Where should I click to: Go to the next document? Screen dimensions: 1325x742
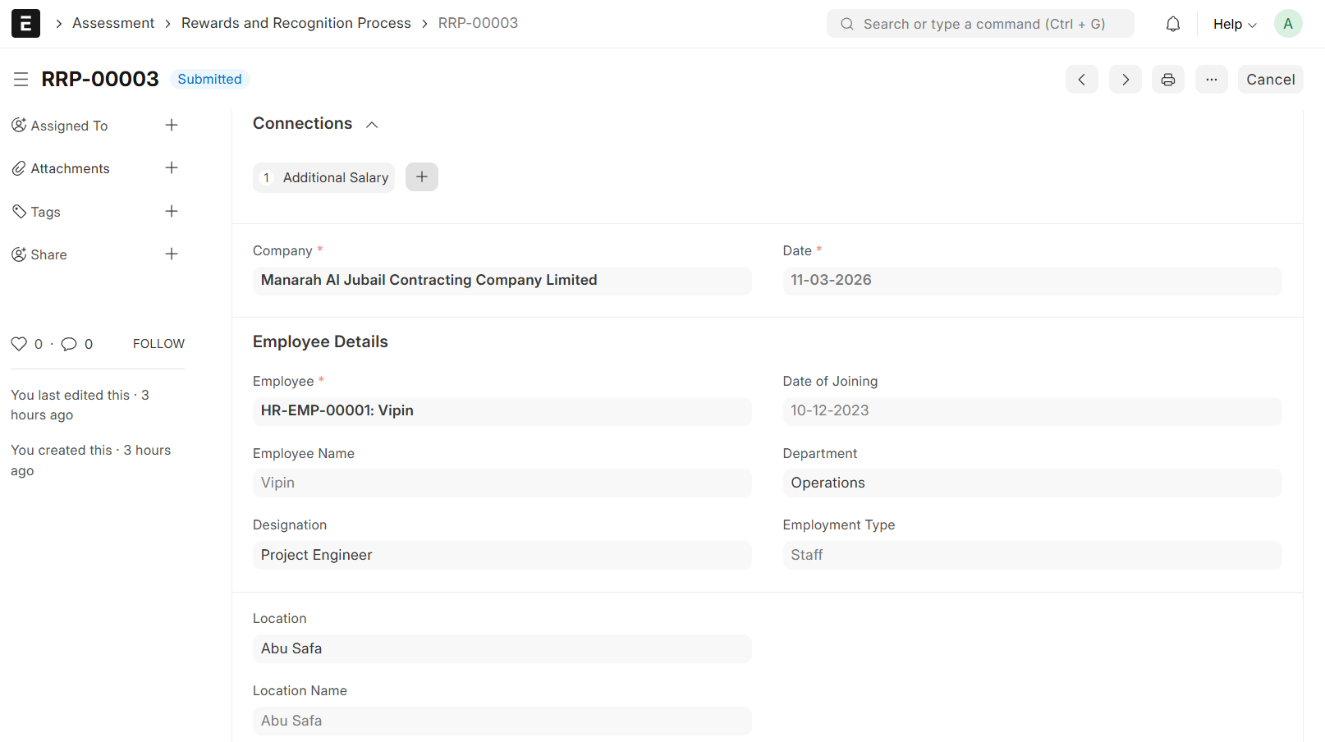(1125, 80)
